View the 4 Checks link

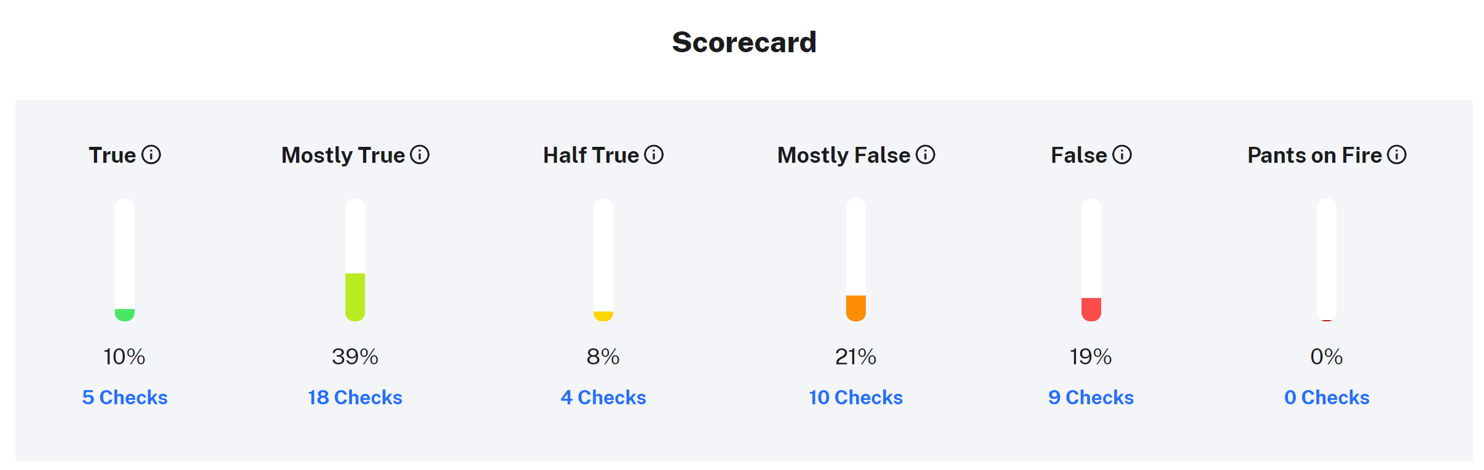[x=603, y=398]
